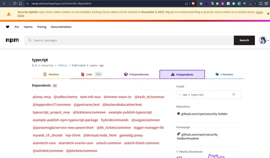Go forward using the browser forward arrow
270x158 pixels.
9,4
